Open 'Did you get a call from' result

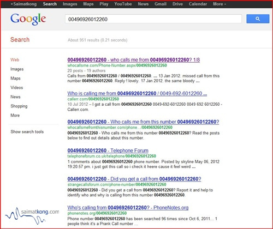[x=134, y=179]
